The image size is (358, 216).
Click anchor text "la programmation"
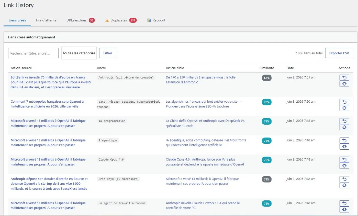pos(112,121)
